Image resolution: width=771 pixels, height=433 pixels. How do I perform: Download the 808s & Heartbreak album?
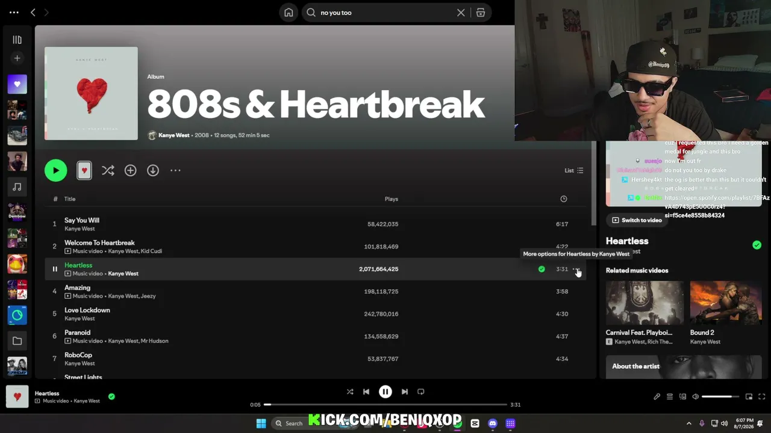click(x=153, y=171)
